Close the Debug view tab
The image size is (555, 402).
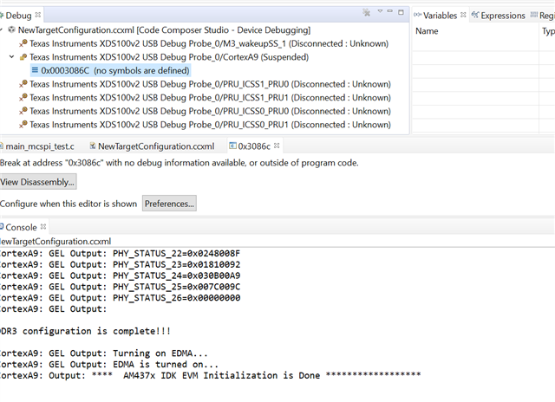coord(38,15)
